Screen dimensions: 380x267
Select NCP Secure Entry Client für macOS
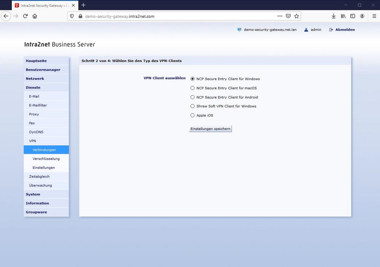coord(192,88)
